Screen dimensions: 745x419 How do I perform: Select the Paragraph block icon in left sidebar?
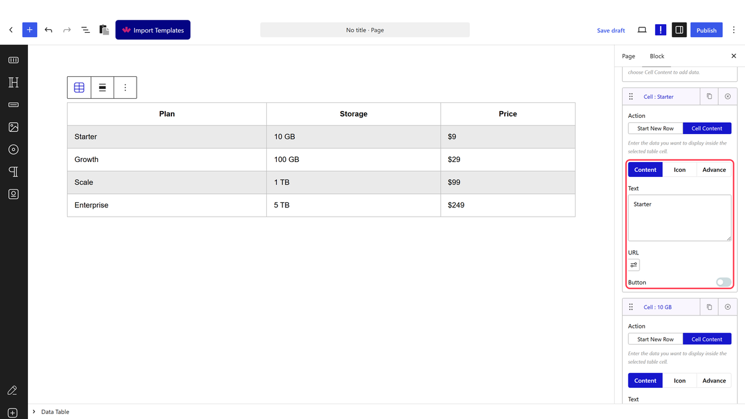pyautogui.click(x=14, y=172)
